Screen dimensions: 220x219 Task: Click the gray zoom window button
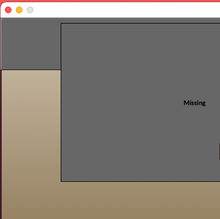point(30,10)
